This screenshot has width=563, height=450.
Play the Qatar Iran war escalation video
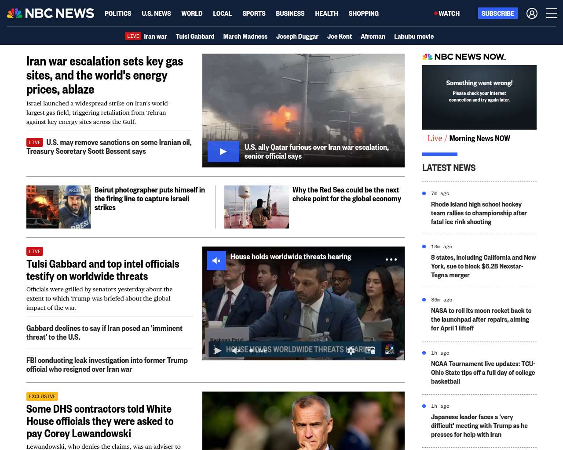(x=223, y=152)
